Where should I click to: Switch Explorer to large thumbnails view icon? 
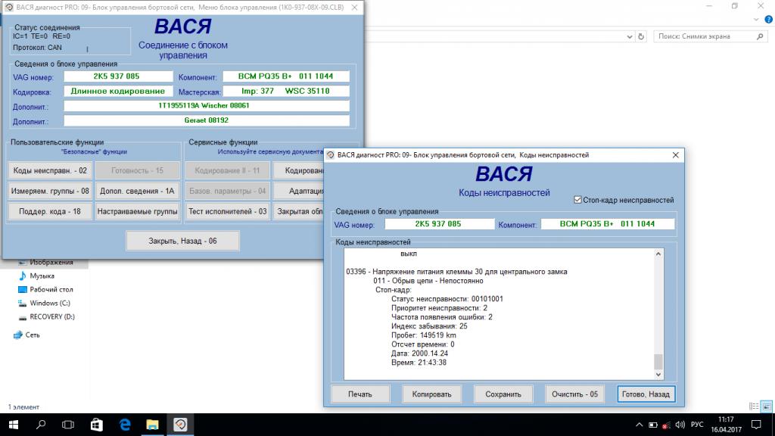[767, 406]
